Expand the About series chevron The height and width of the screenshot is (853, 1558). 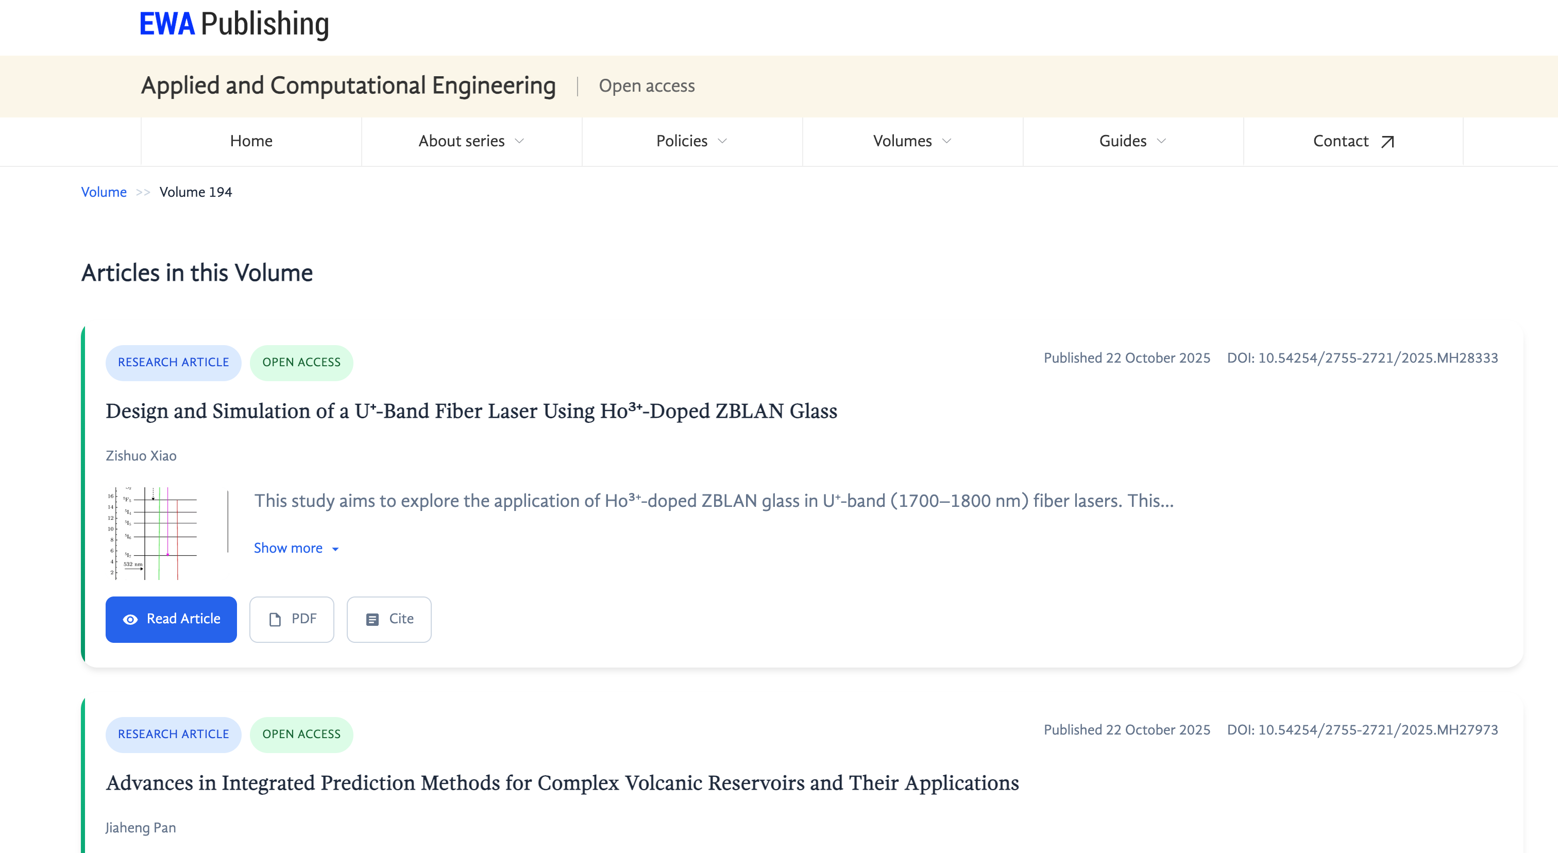tap(519, 141)
